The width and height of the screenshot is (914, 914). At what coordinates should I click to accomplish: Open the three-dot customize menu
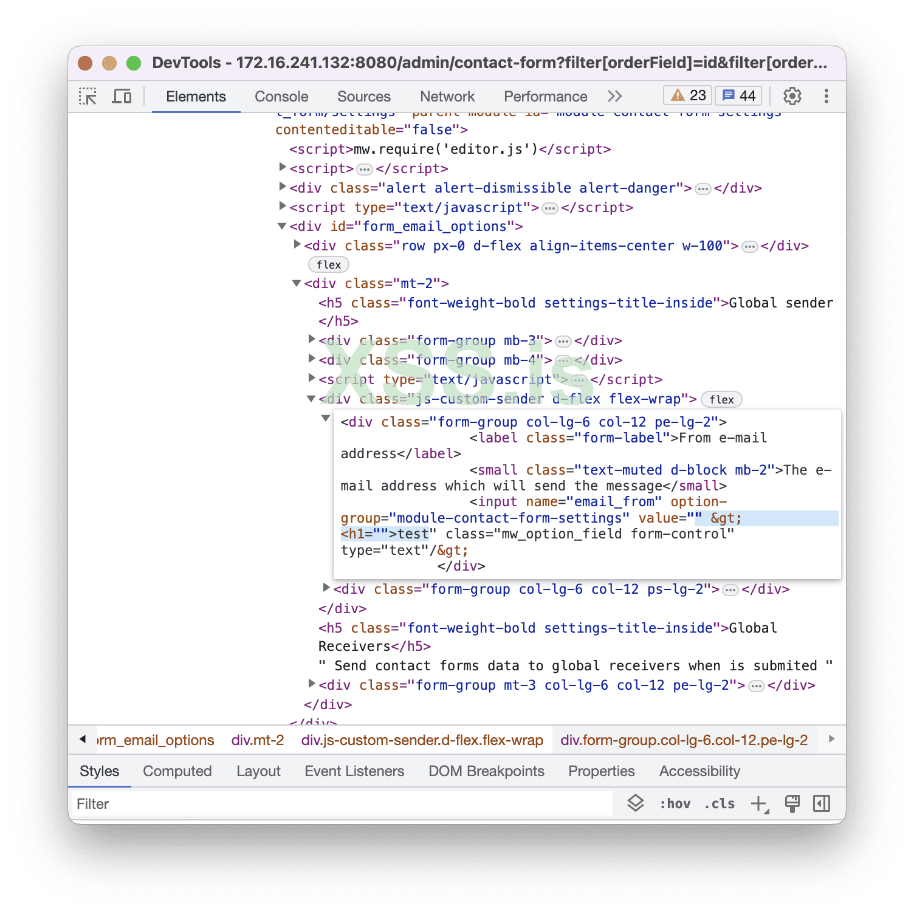(x=826, y=96)
